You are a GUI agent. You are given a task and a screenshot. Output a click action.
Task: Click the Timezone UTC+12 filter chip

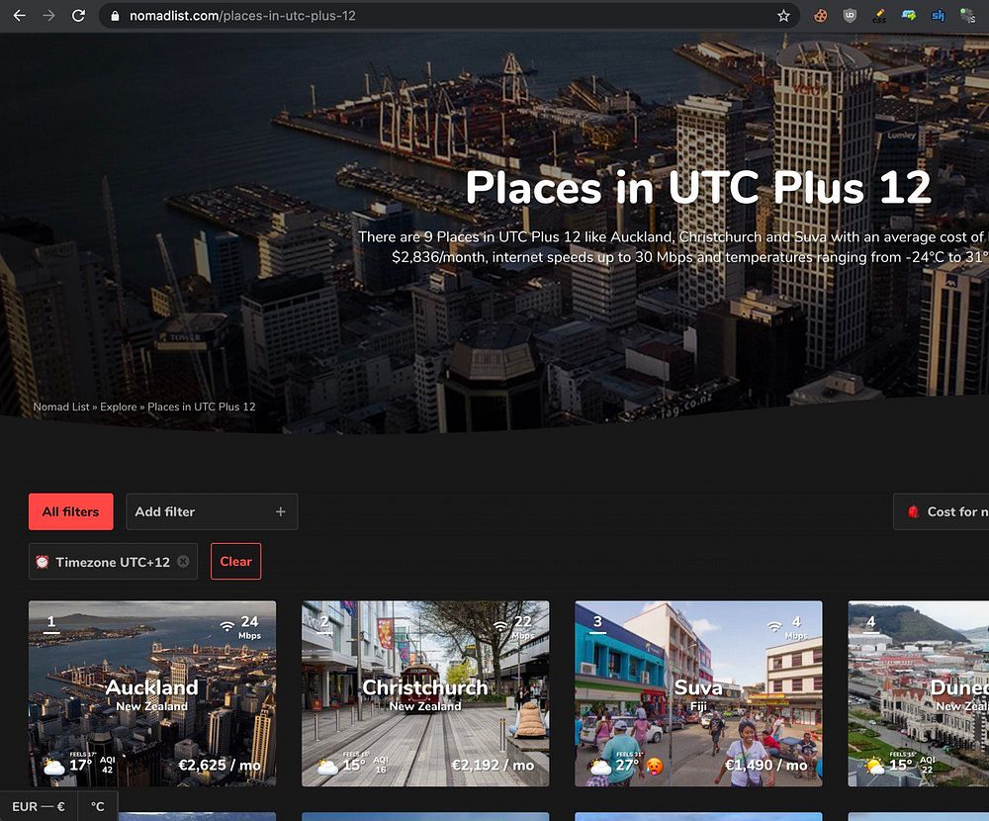(113, 562)
